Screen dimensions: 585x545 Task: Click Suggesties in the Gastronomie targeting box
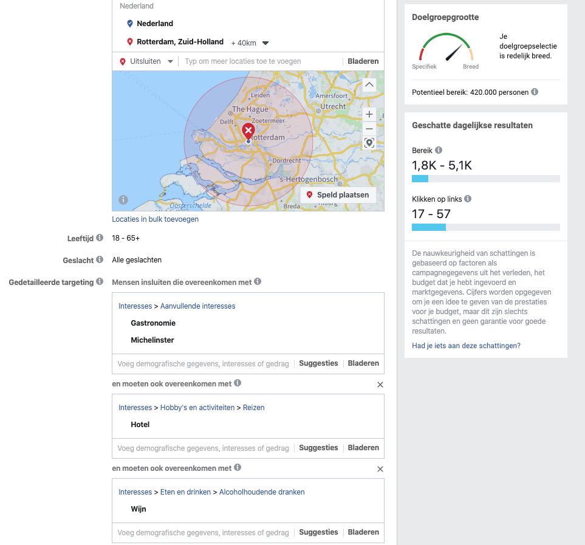pyautogui.click(x=318, y=363)
